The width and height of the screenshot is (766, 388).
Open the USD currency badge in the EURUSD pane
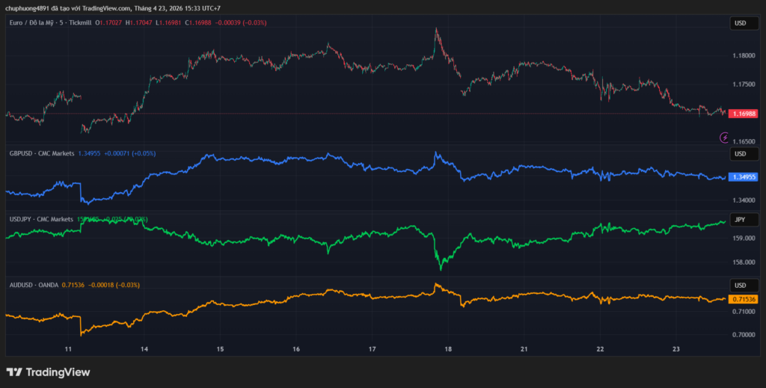coord(741,23)
